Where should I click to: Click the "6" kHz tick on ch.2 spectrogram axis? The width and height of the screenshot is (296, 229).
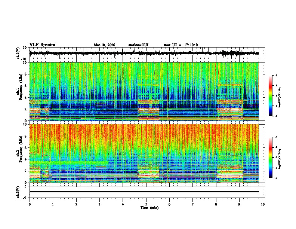[x=26, y=148]
